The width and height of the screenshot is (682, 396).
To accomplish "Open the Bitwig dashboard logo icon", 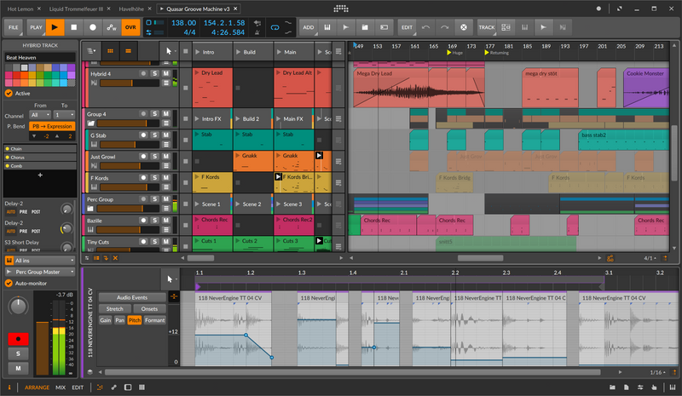I will (341, 9).
